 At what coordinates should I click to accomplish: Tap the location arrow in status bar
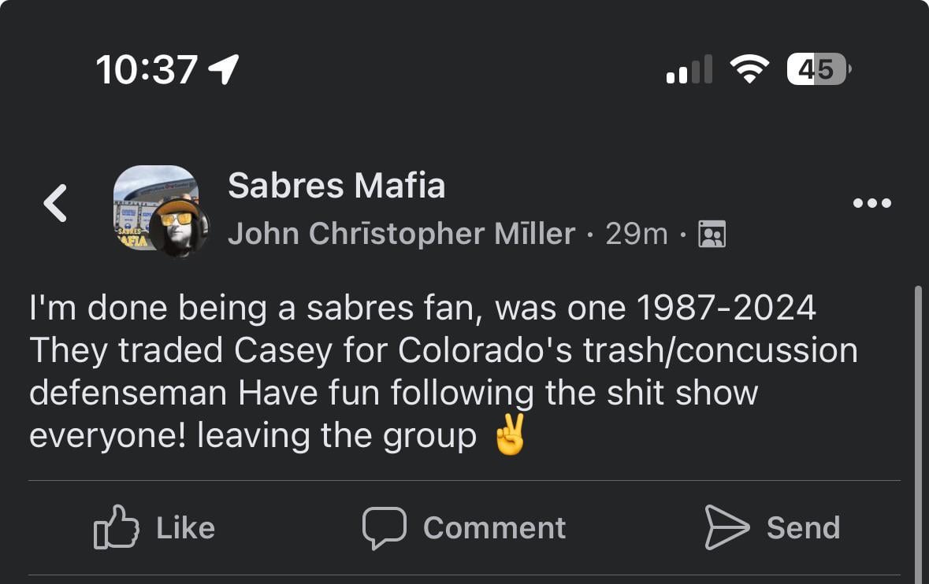223,70
